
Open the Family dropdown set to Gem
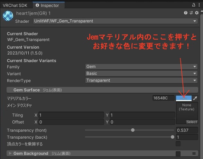(x=141, y=67)
